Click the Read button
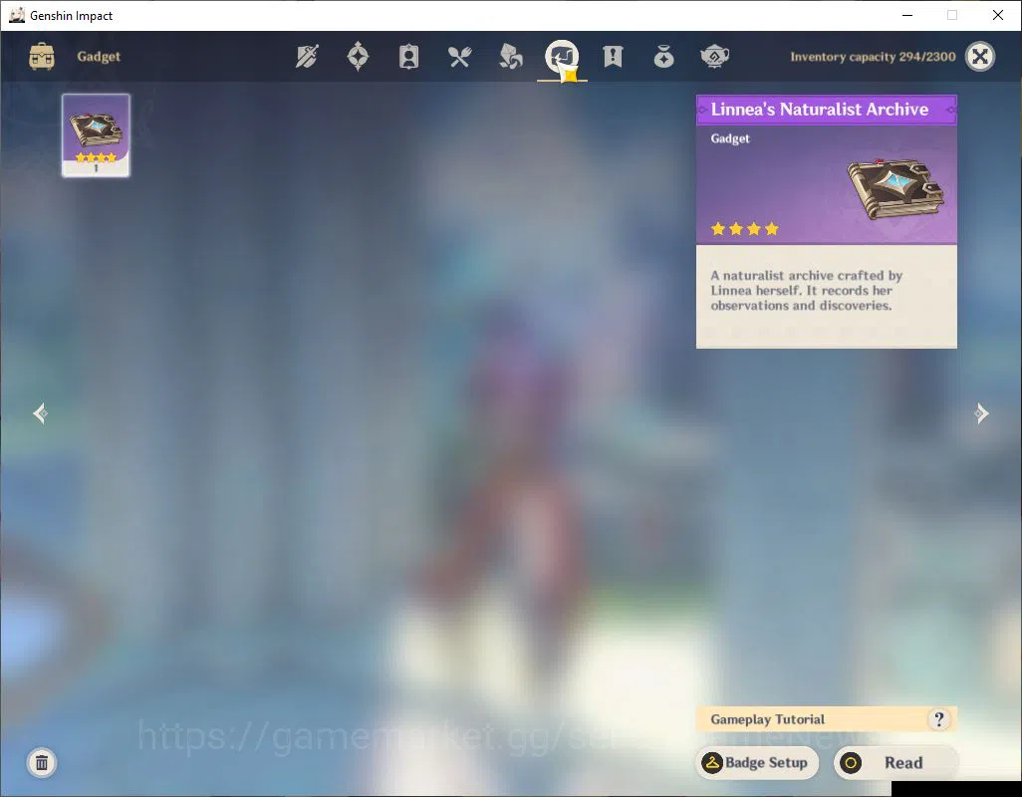 point(895,762)
